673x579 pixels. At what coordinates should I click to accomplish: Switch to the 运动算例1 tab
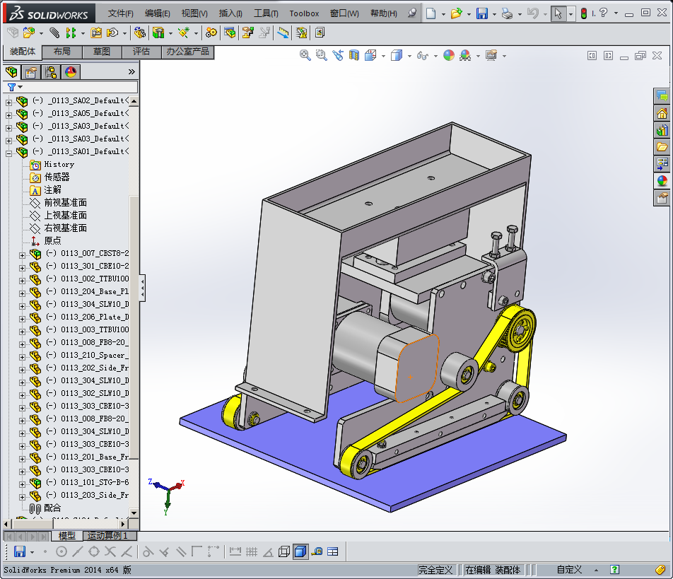(106, 536)
